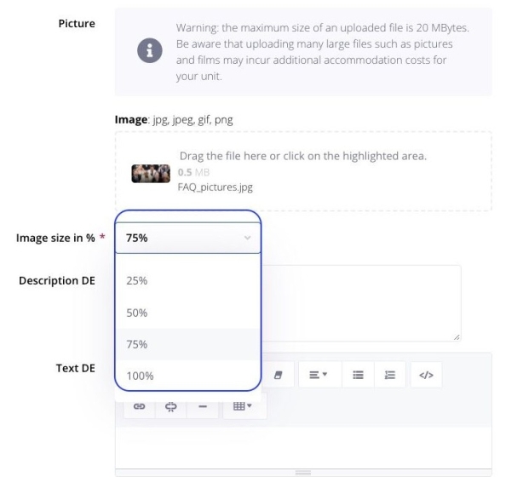This screenshot has width=523, height=477.
Task: Choose the 75% option in list
Action: pyautogui.click(x=137, y=344)
